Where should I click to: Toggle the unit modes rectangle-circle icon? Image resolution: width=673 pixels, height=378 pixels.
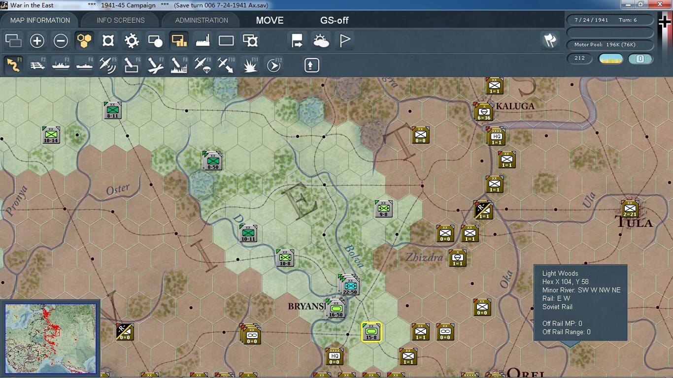tap(155, 40)
